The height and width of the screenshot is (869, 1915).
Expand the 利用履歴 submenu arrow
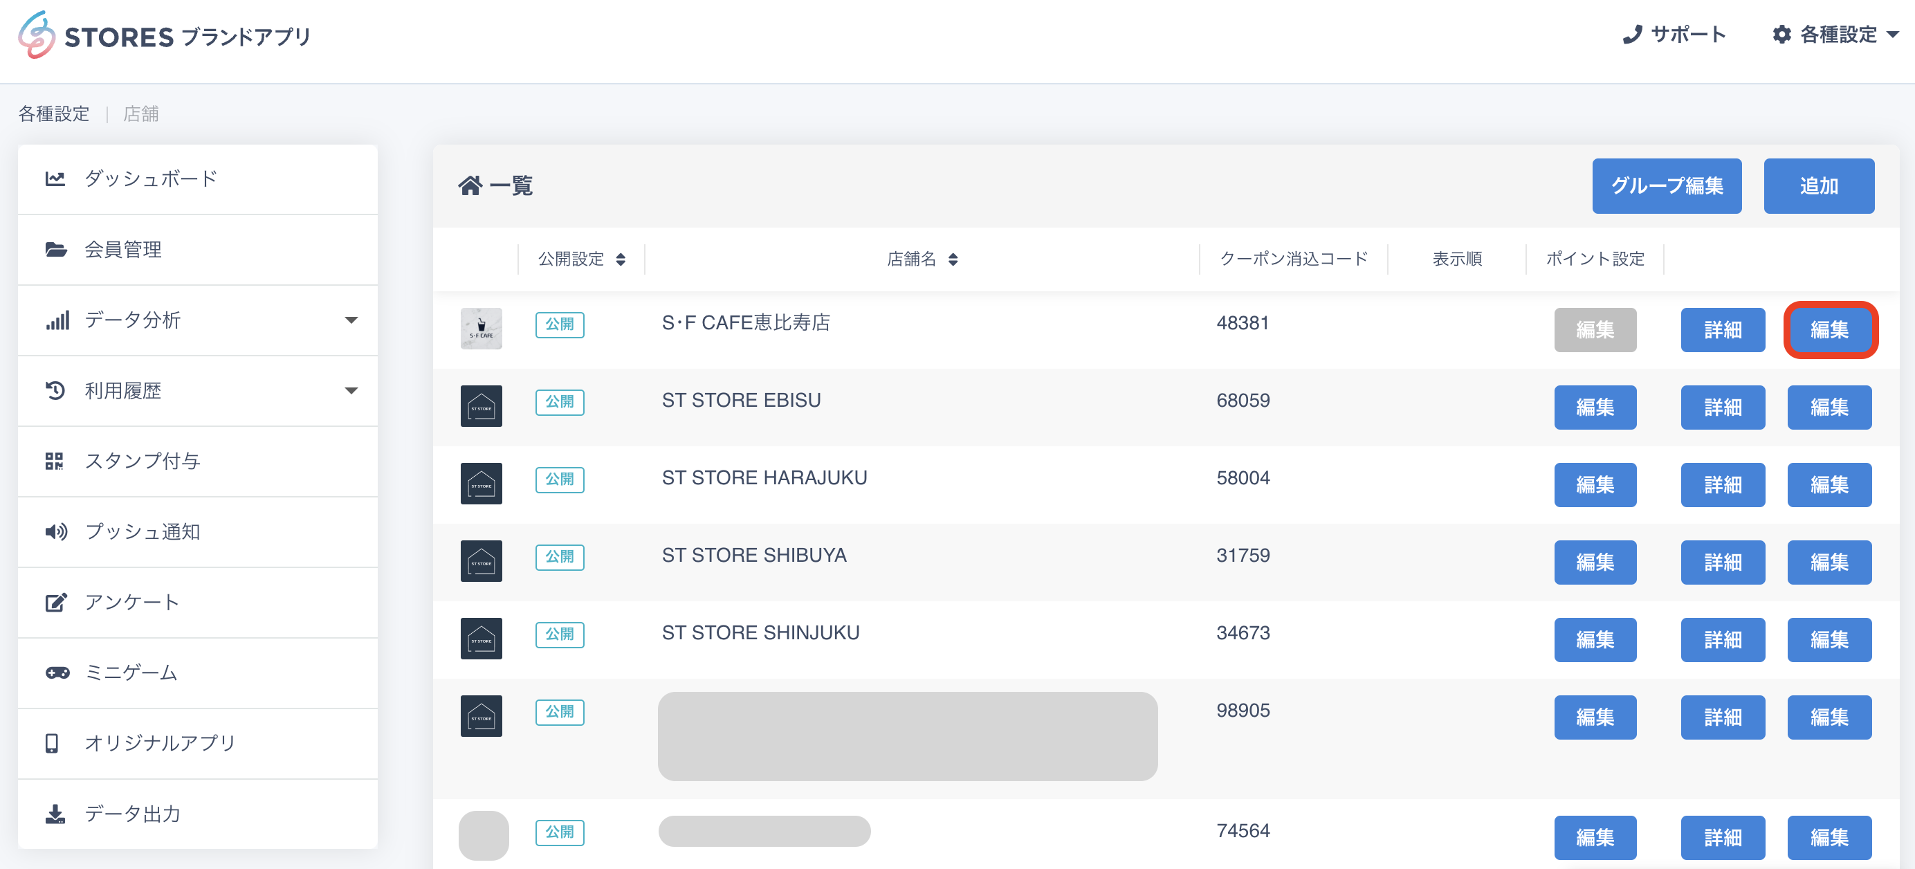pyautogui.click(x=351, y=391)
